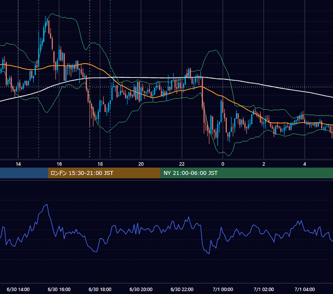The height and width of the screenshot is (294, 333).
Task: Click the lower Bollinger band trough near 0:15
Action: (x=228, y=155)
